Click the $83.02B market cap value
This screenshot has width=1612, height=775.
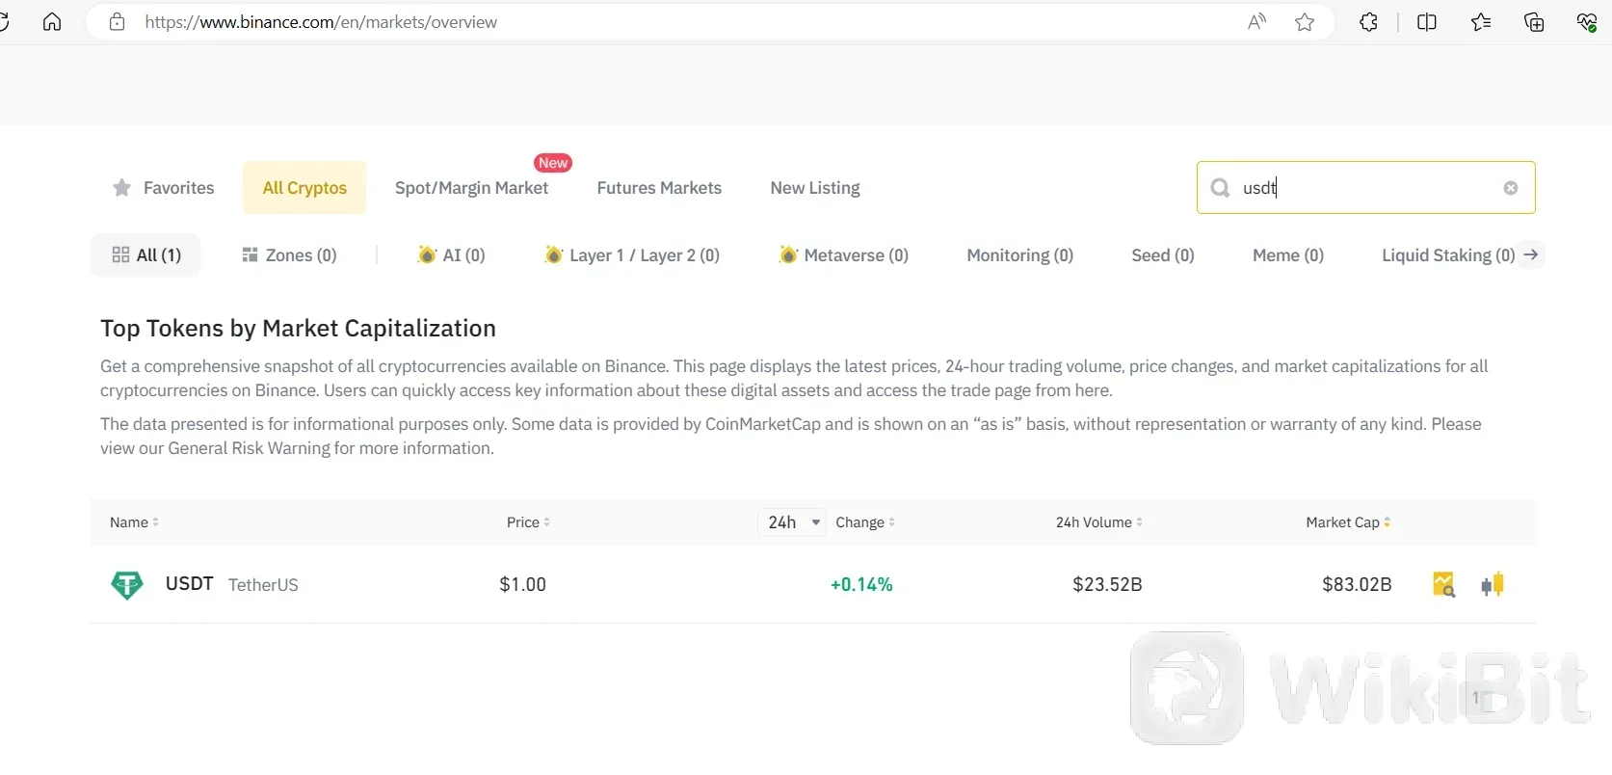[x=1357, y=584]
